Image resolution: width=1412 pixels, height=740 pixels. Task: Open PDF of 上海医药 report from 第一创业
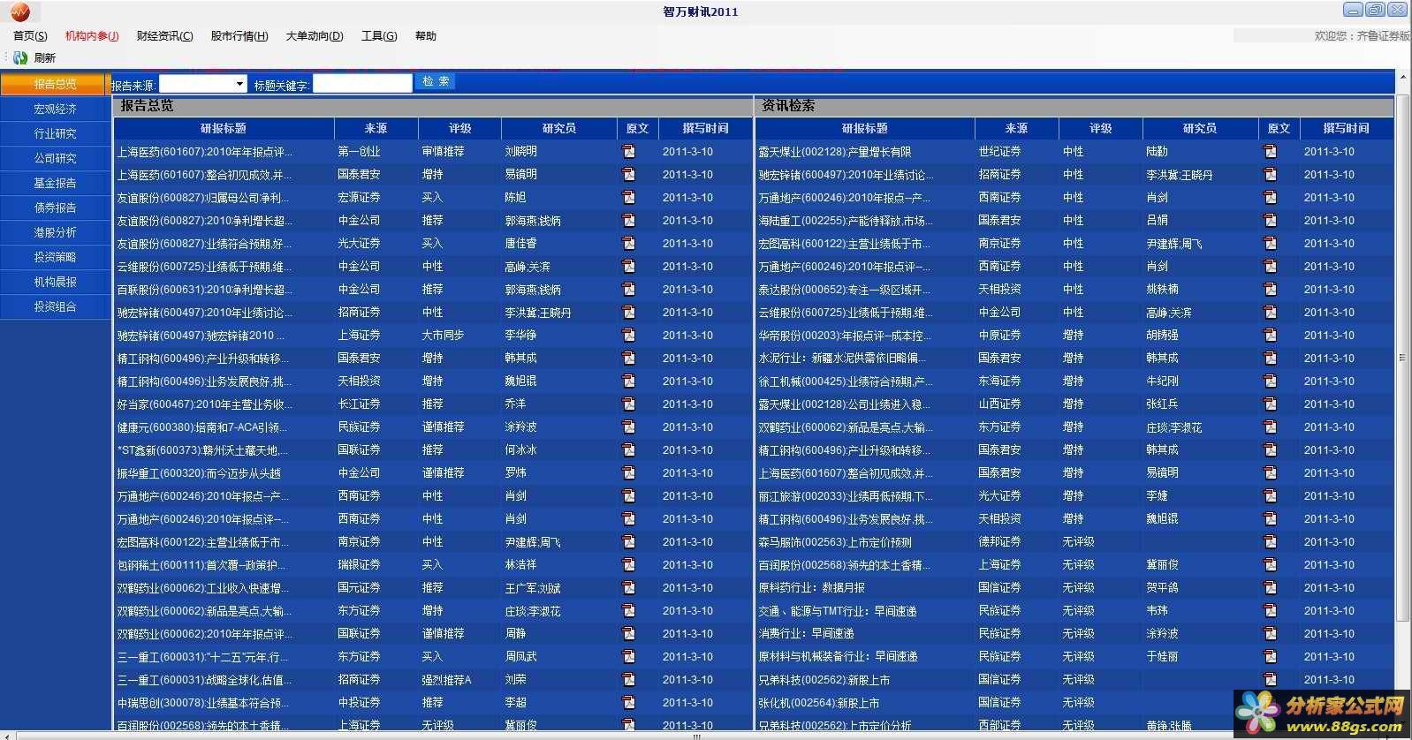pyautogui.click(x=628, y=151)
